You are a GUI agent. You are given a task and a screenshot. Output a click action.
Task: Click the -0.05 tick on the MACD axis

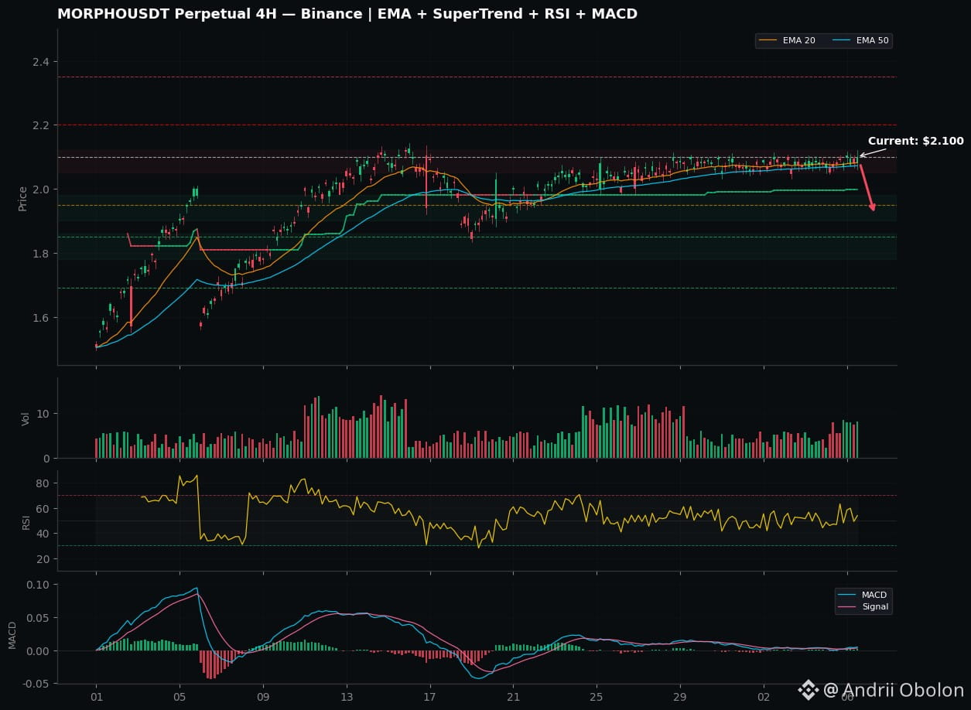click(x=36, y=684)
